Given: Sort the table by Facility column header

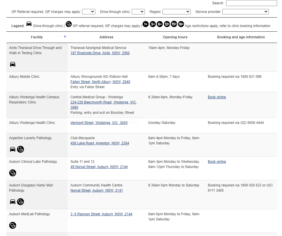Looking at the screenshot, I should click(x=37, y=37).
